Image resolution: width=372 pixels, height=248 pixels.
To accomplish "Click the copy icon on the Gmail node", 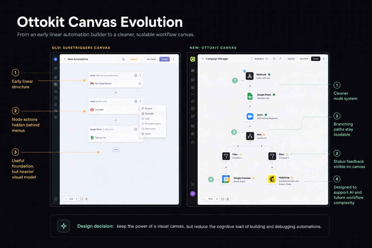I will (136, 76).
